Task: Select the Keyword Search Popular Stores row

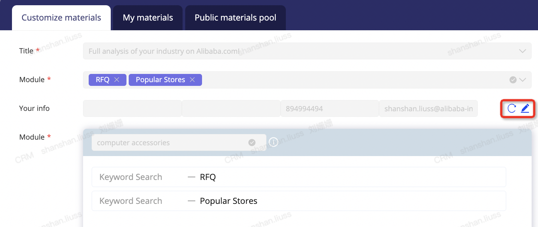Action: coord(299,201)
